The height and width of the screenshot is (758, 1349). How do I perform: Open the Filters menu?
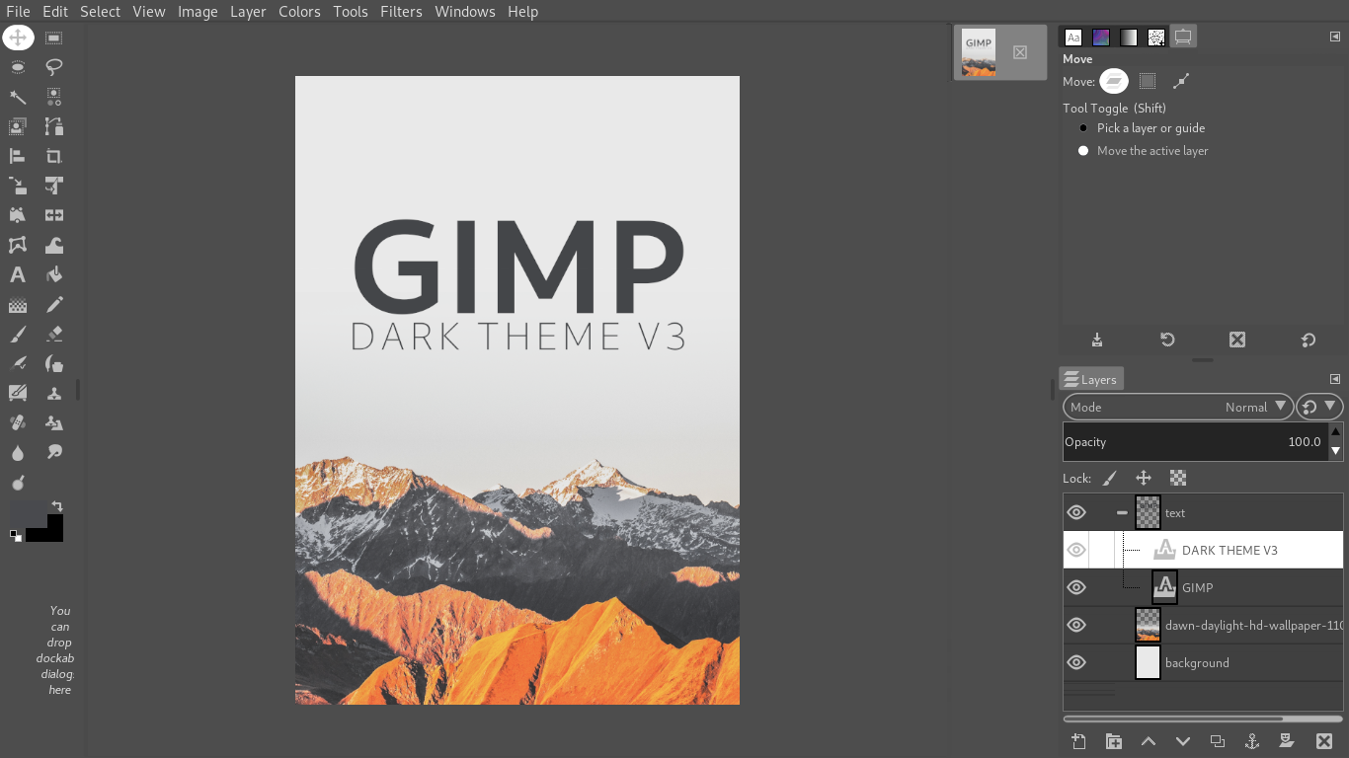point(401,12)
